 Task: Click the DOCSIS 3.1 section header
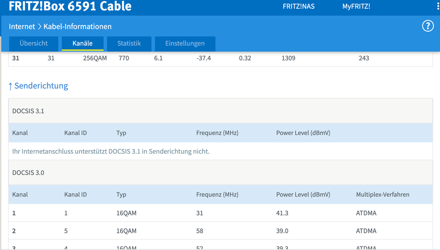[x=28, y=111]
